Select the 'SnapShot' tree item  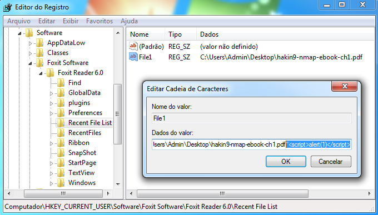click(82, 153)
